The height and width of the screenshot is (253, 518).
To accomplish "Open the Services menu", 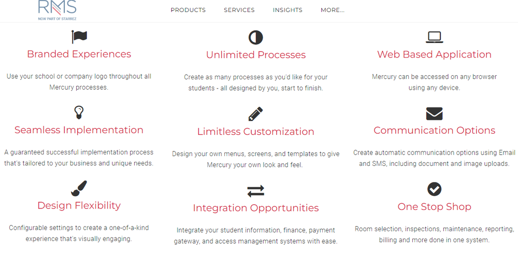I will tap(239, 10).
